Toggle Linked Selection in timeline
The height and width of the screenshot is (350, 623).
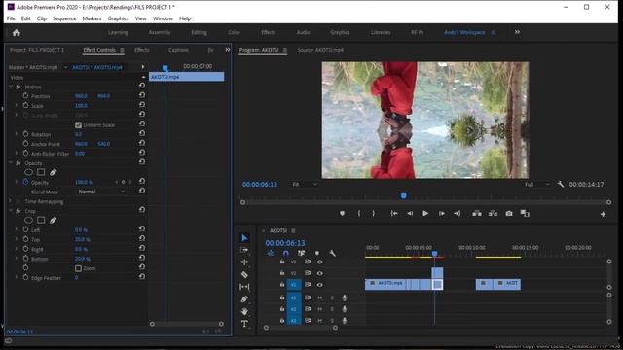pyautogui.click(x=302, y=253)
